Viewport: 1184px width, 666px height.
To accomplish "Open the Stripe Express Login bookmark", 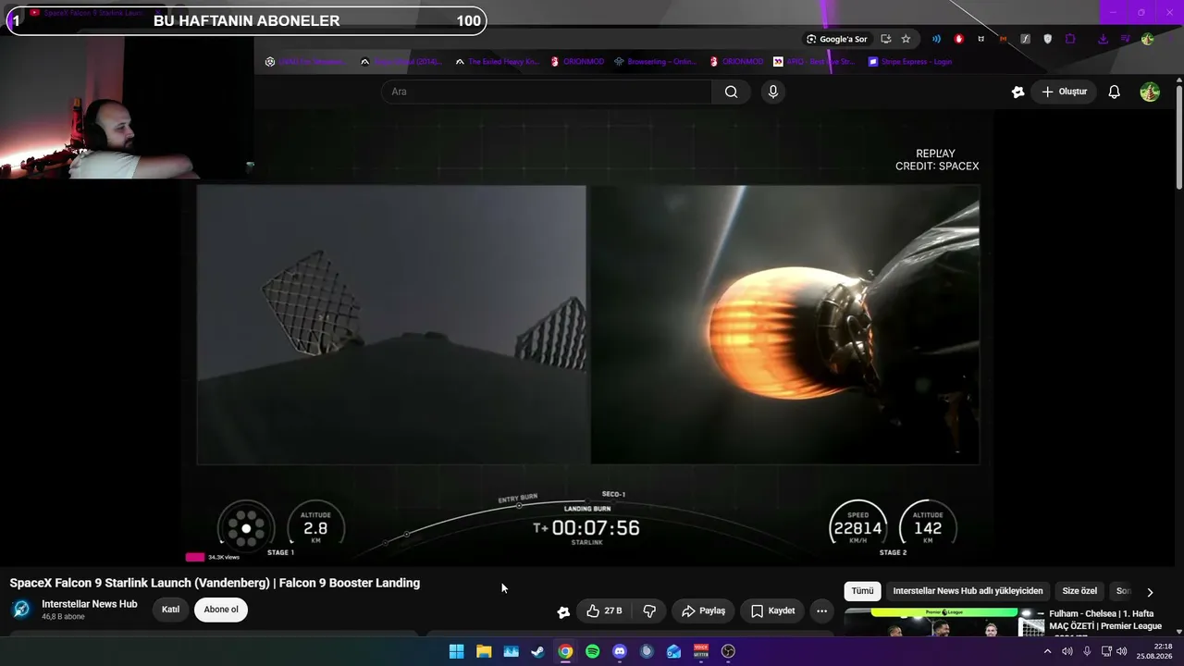I will tap(909, 62).
